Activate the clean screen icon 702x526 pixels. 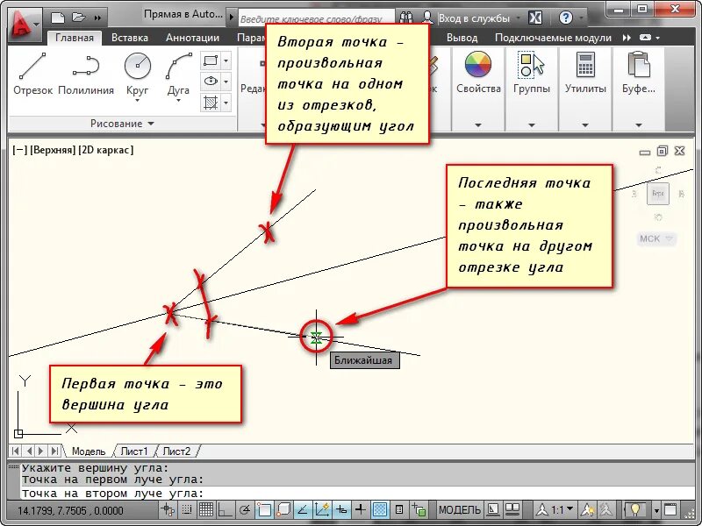670,510
